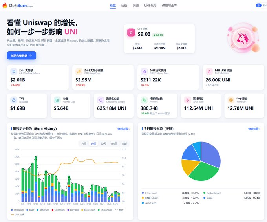This screenshot has width=267, height=222.
Task: Open the 总览 overview tab
Action: pos(113,6)
